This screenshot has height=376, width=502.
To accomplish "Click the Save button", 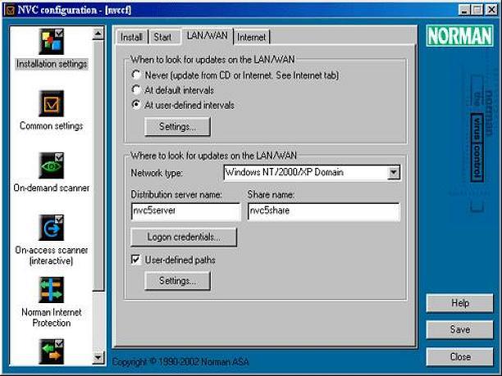I will (459, 329).
